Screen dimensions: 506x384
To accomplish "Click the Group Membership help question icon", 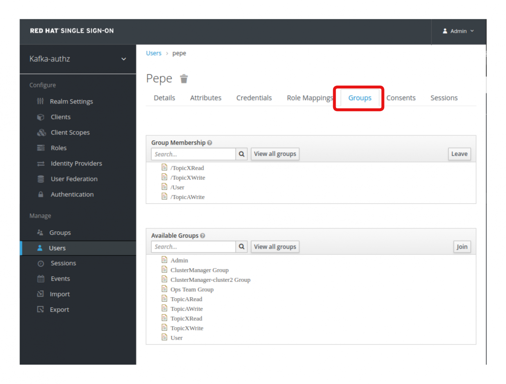I will coord(210,143).
